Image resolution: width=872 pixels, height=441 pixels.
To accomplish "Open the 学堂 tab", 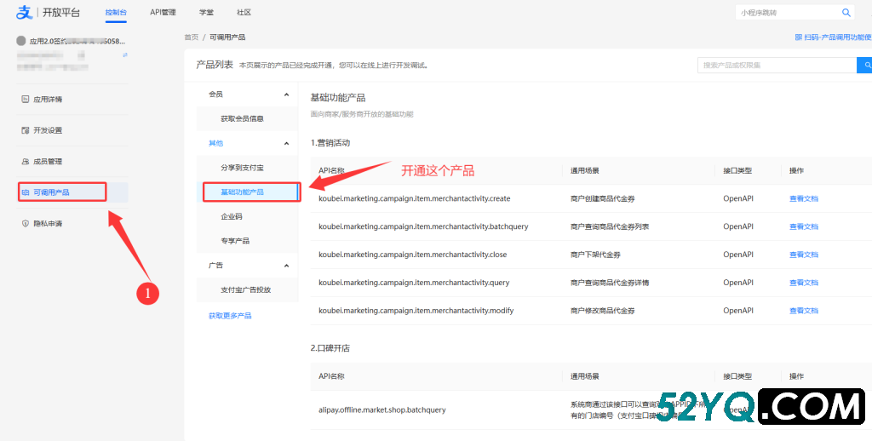I will 206,12.
